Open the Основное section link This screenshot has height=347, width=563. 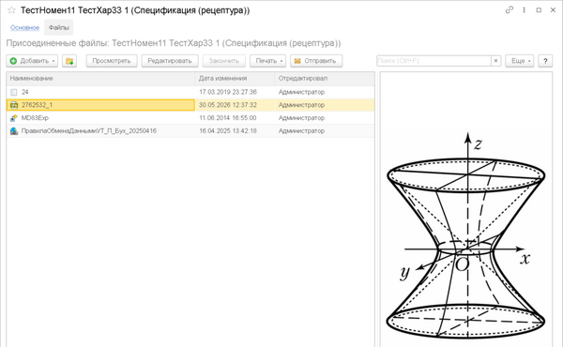(x=24, y=27)
